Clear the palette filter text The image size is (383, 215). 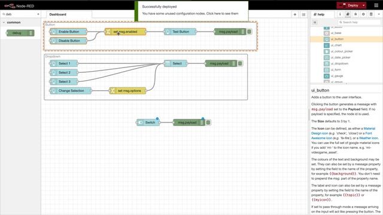[x=38, y=14]
